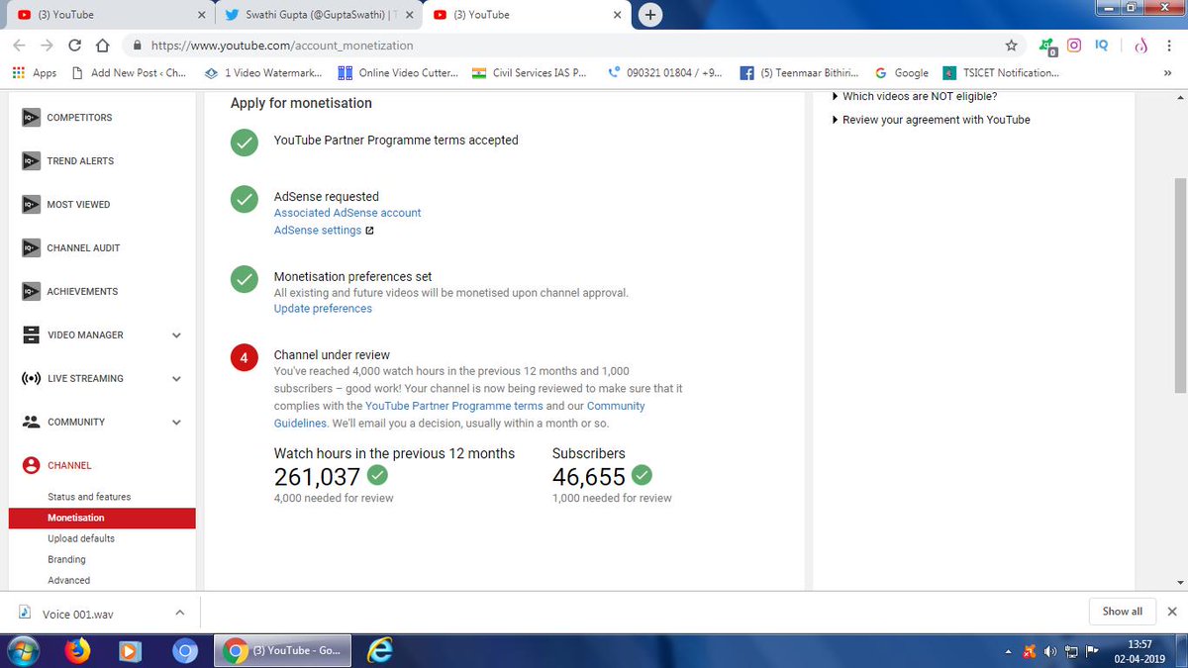Select Advanced menu item
The image size is (1188, 668).
pyautogui.click(x=68, y=580)
